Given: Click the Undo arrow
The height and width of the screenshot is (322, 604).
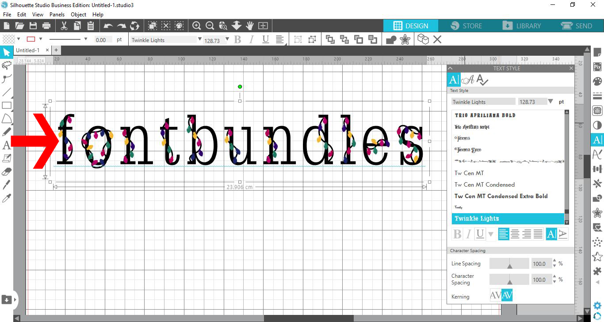Looking at the screenshot, I should click(x=108, y=26).
